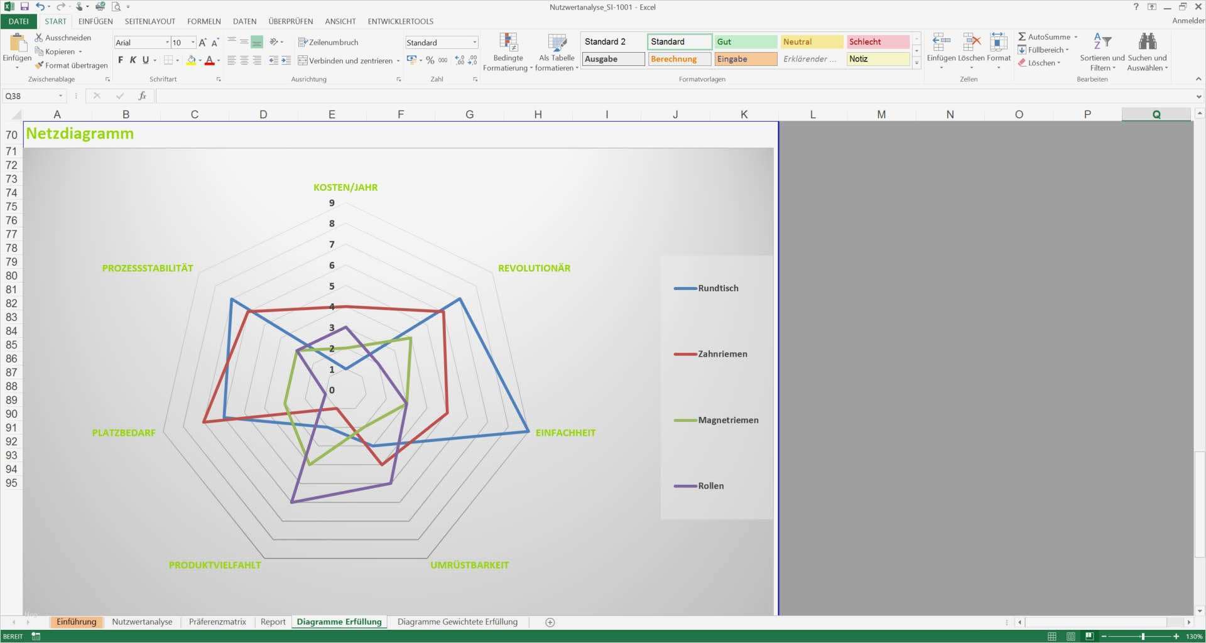This screenshot has width=1206, height=643.
Task: Switch to page break preview view
Action: click(1090, 636)
